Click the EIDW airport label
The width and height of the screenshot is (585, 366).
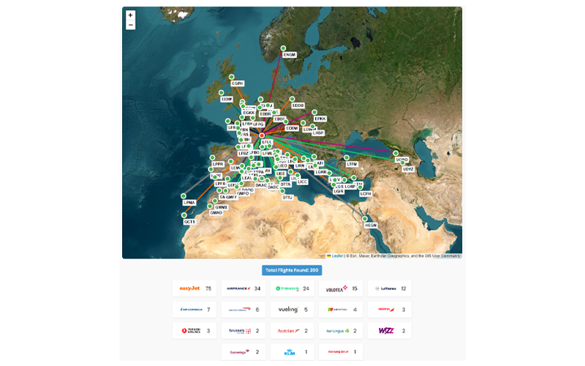(227, 100)
